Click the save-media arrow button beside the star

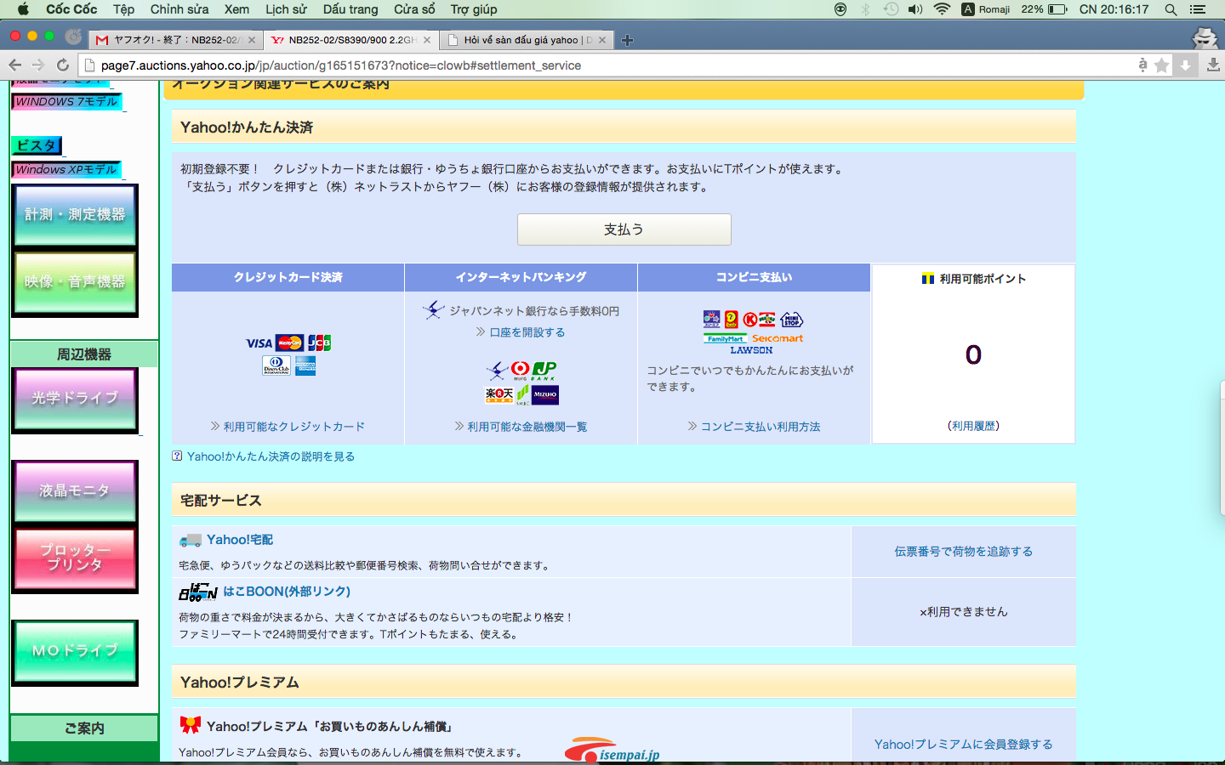[x=1185, y=65]
